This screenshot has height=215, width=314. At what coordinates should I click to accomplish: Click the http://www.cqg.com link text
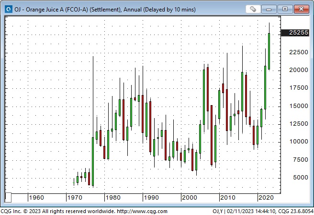pos(142,211)
